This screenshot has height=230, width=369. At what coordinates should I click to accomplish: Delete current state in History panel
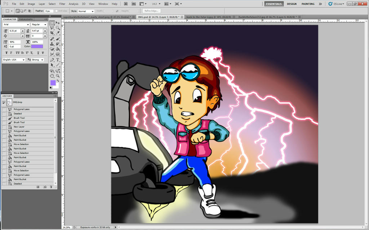tap(51, 187)
